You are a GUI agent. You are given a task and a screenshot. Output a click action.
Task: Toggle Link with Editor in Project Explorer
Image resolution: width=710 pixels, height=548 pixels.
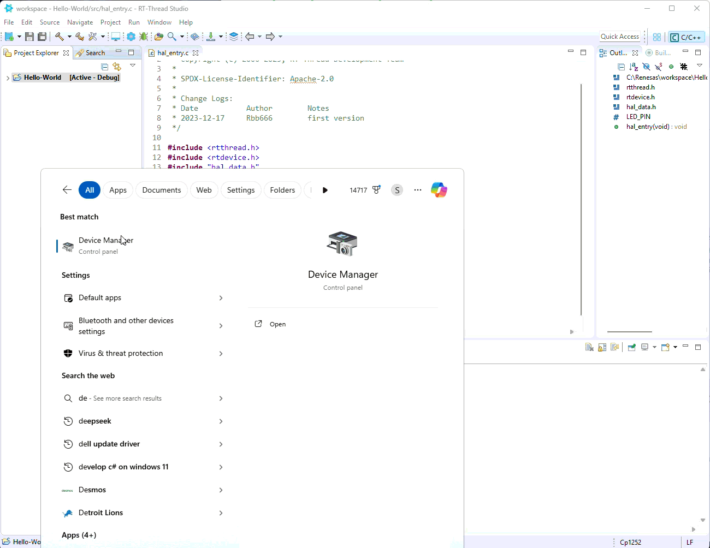pos(117,67)
